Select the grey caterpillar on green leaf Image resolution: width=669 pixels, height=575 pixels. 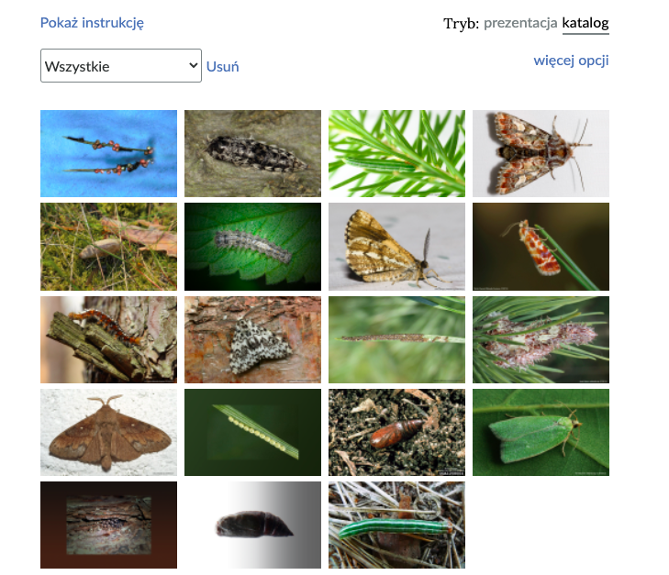(x=252, y=247)
